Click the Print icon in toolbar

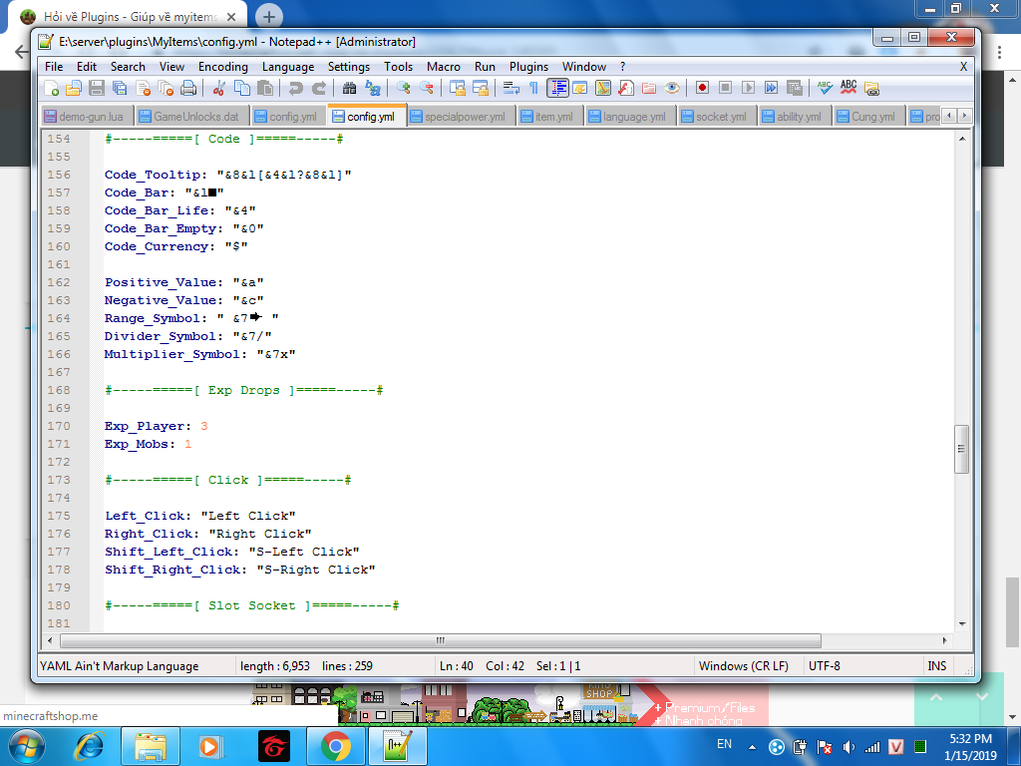pos(188,88)
